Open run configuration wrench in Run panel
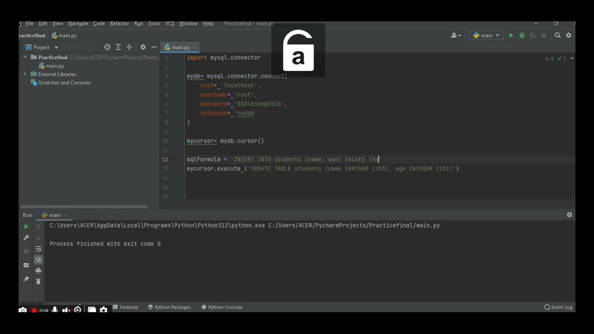Screen dimensions: 594x334 tap(26, 238)
